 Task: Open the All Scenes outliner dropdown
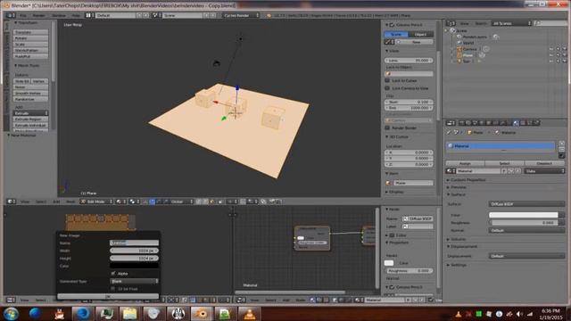coord(511,23)
